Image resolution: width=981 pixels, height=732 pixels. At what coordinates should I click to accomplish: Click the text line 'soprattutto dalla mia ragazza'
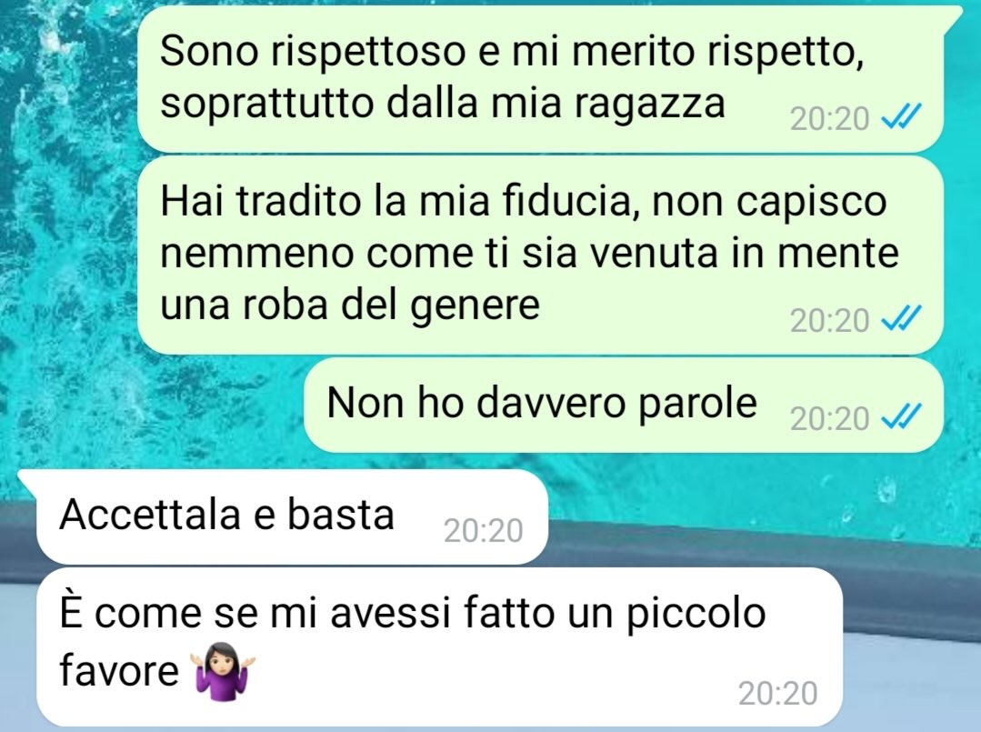pyautogui.click(x=443, y=103)
